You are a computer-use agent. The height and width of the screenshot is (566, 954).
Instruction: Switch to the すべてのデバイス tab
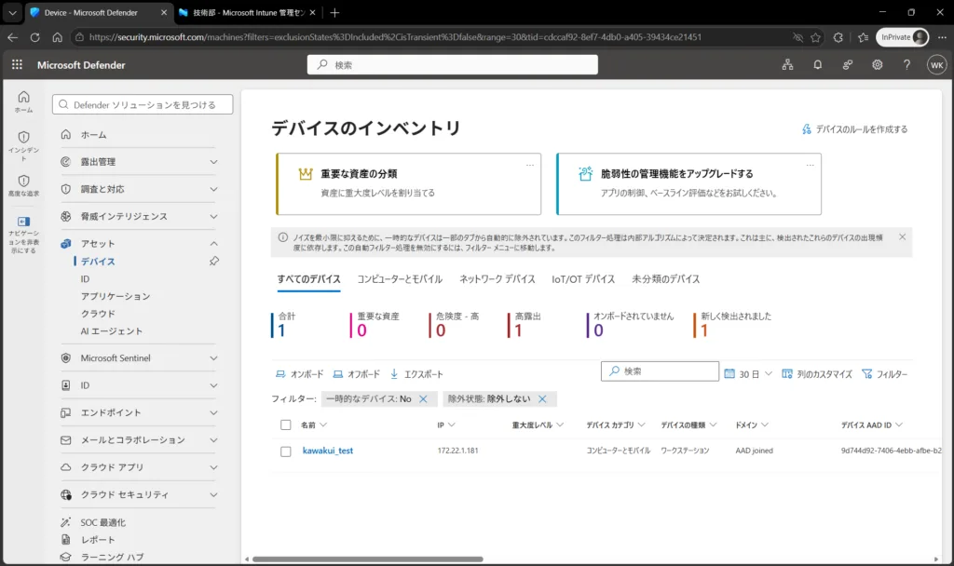coord(308,279)
